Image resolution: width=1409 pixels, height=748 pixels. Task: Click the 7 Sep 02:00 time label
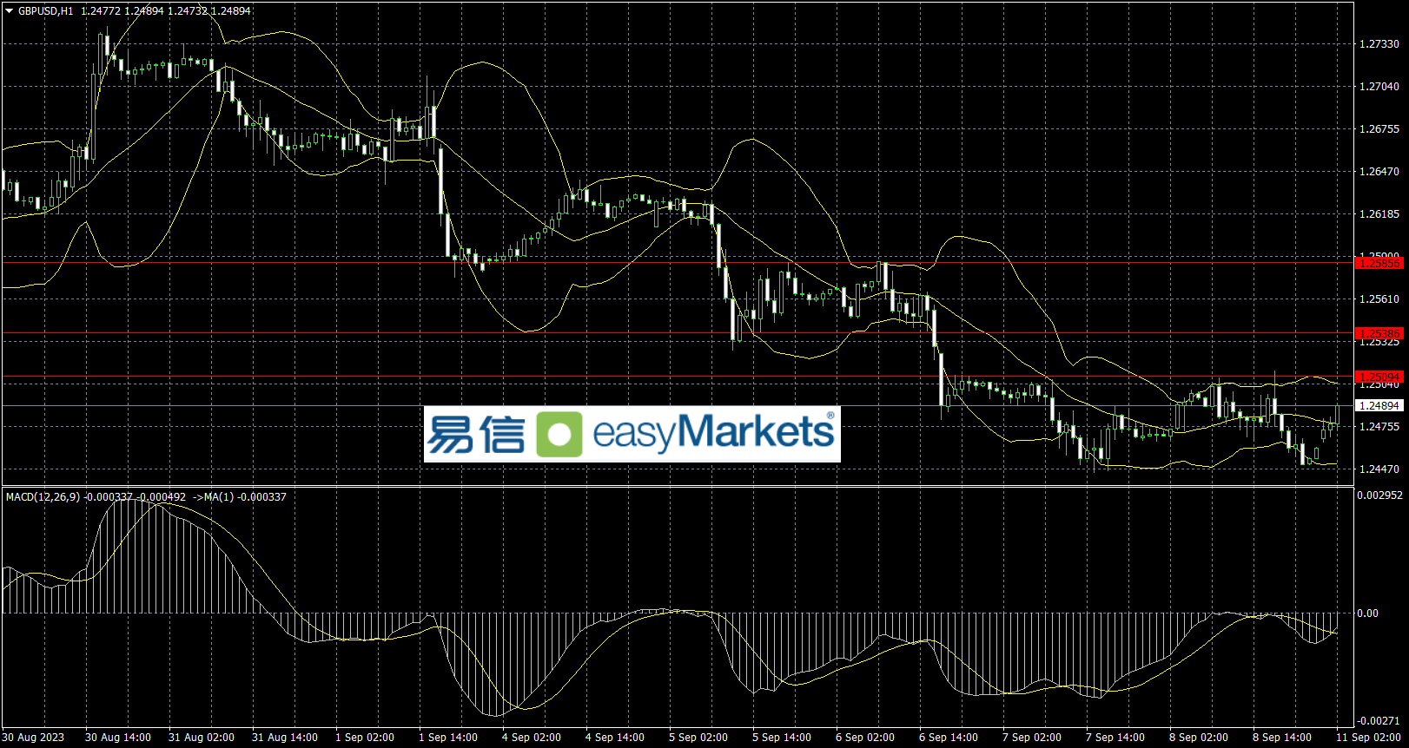point(1032,738)
